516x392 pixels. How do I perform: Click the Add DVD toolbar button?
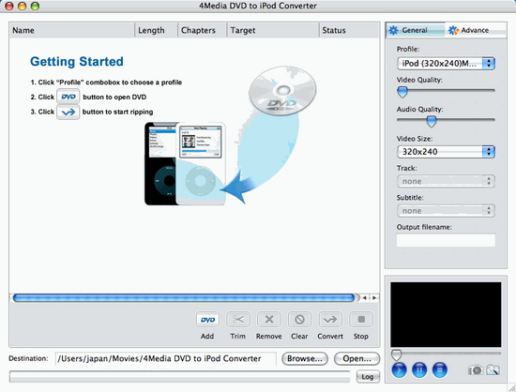point(207,320)
